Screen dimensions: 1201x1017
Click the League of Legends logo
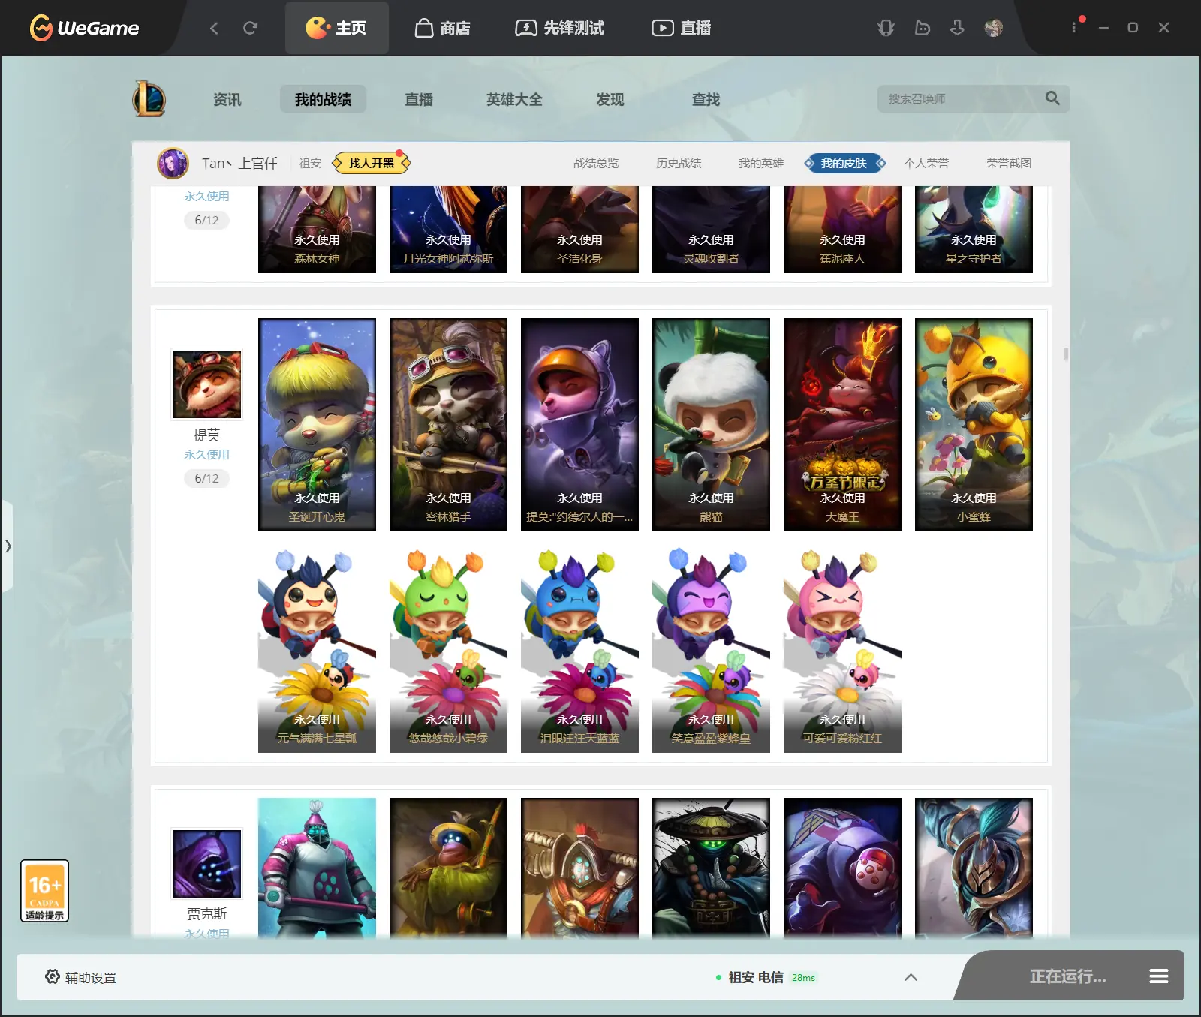click(x=149, y=98)
